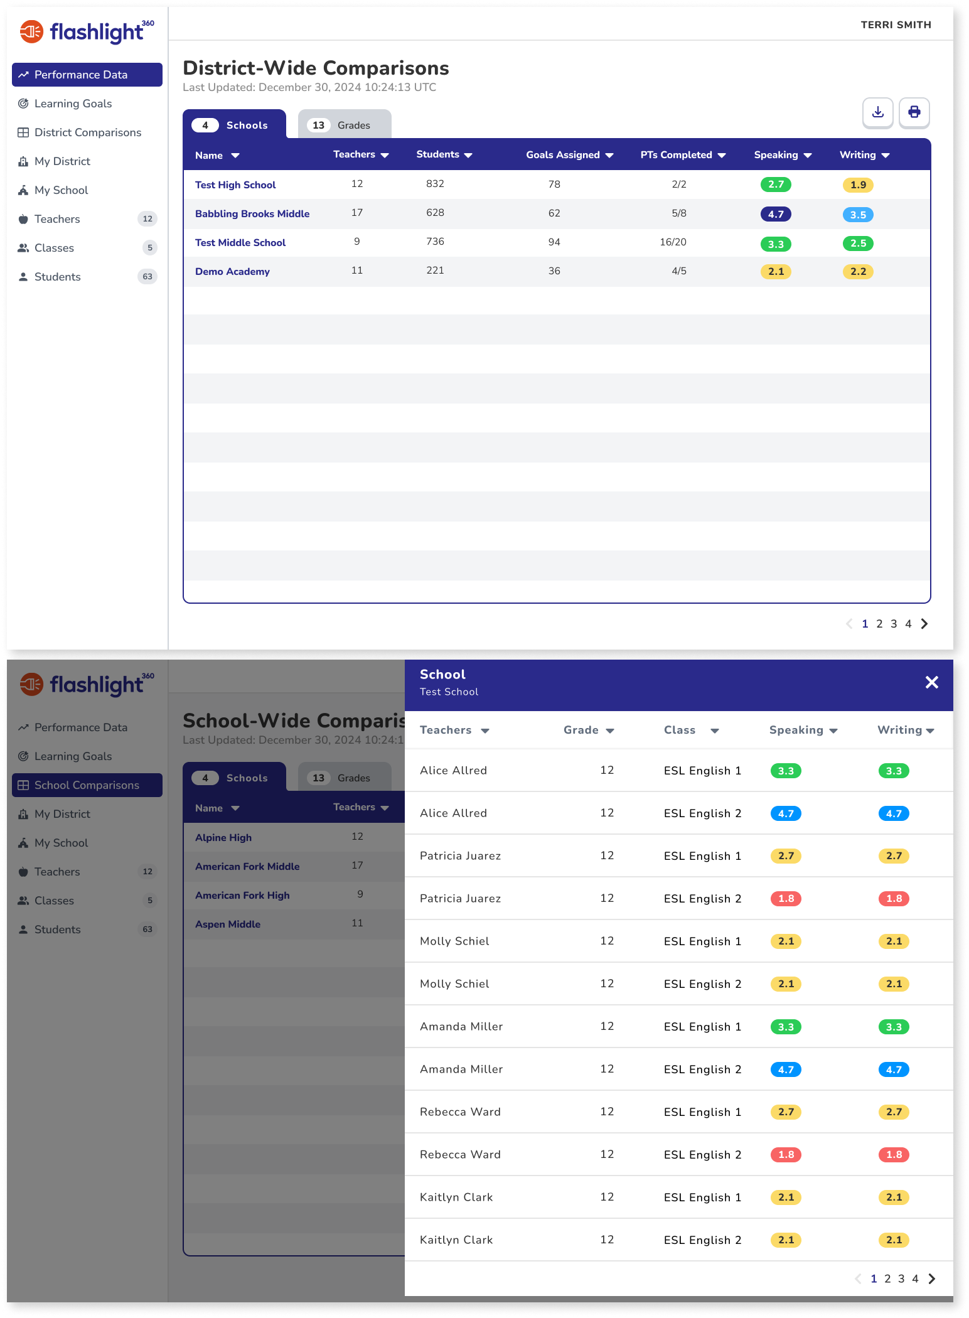Viewport: 969px width, 1318px height.
Task: Sort by Teachers column in the District-Wide table
Action: (361, 154)
